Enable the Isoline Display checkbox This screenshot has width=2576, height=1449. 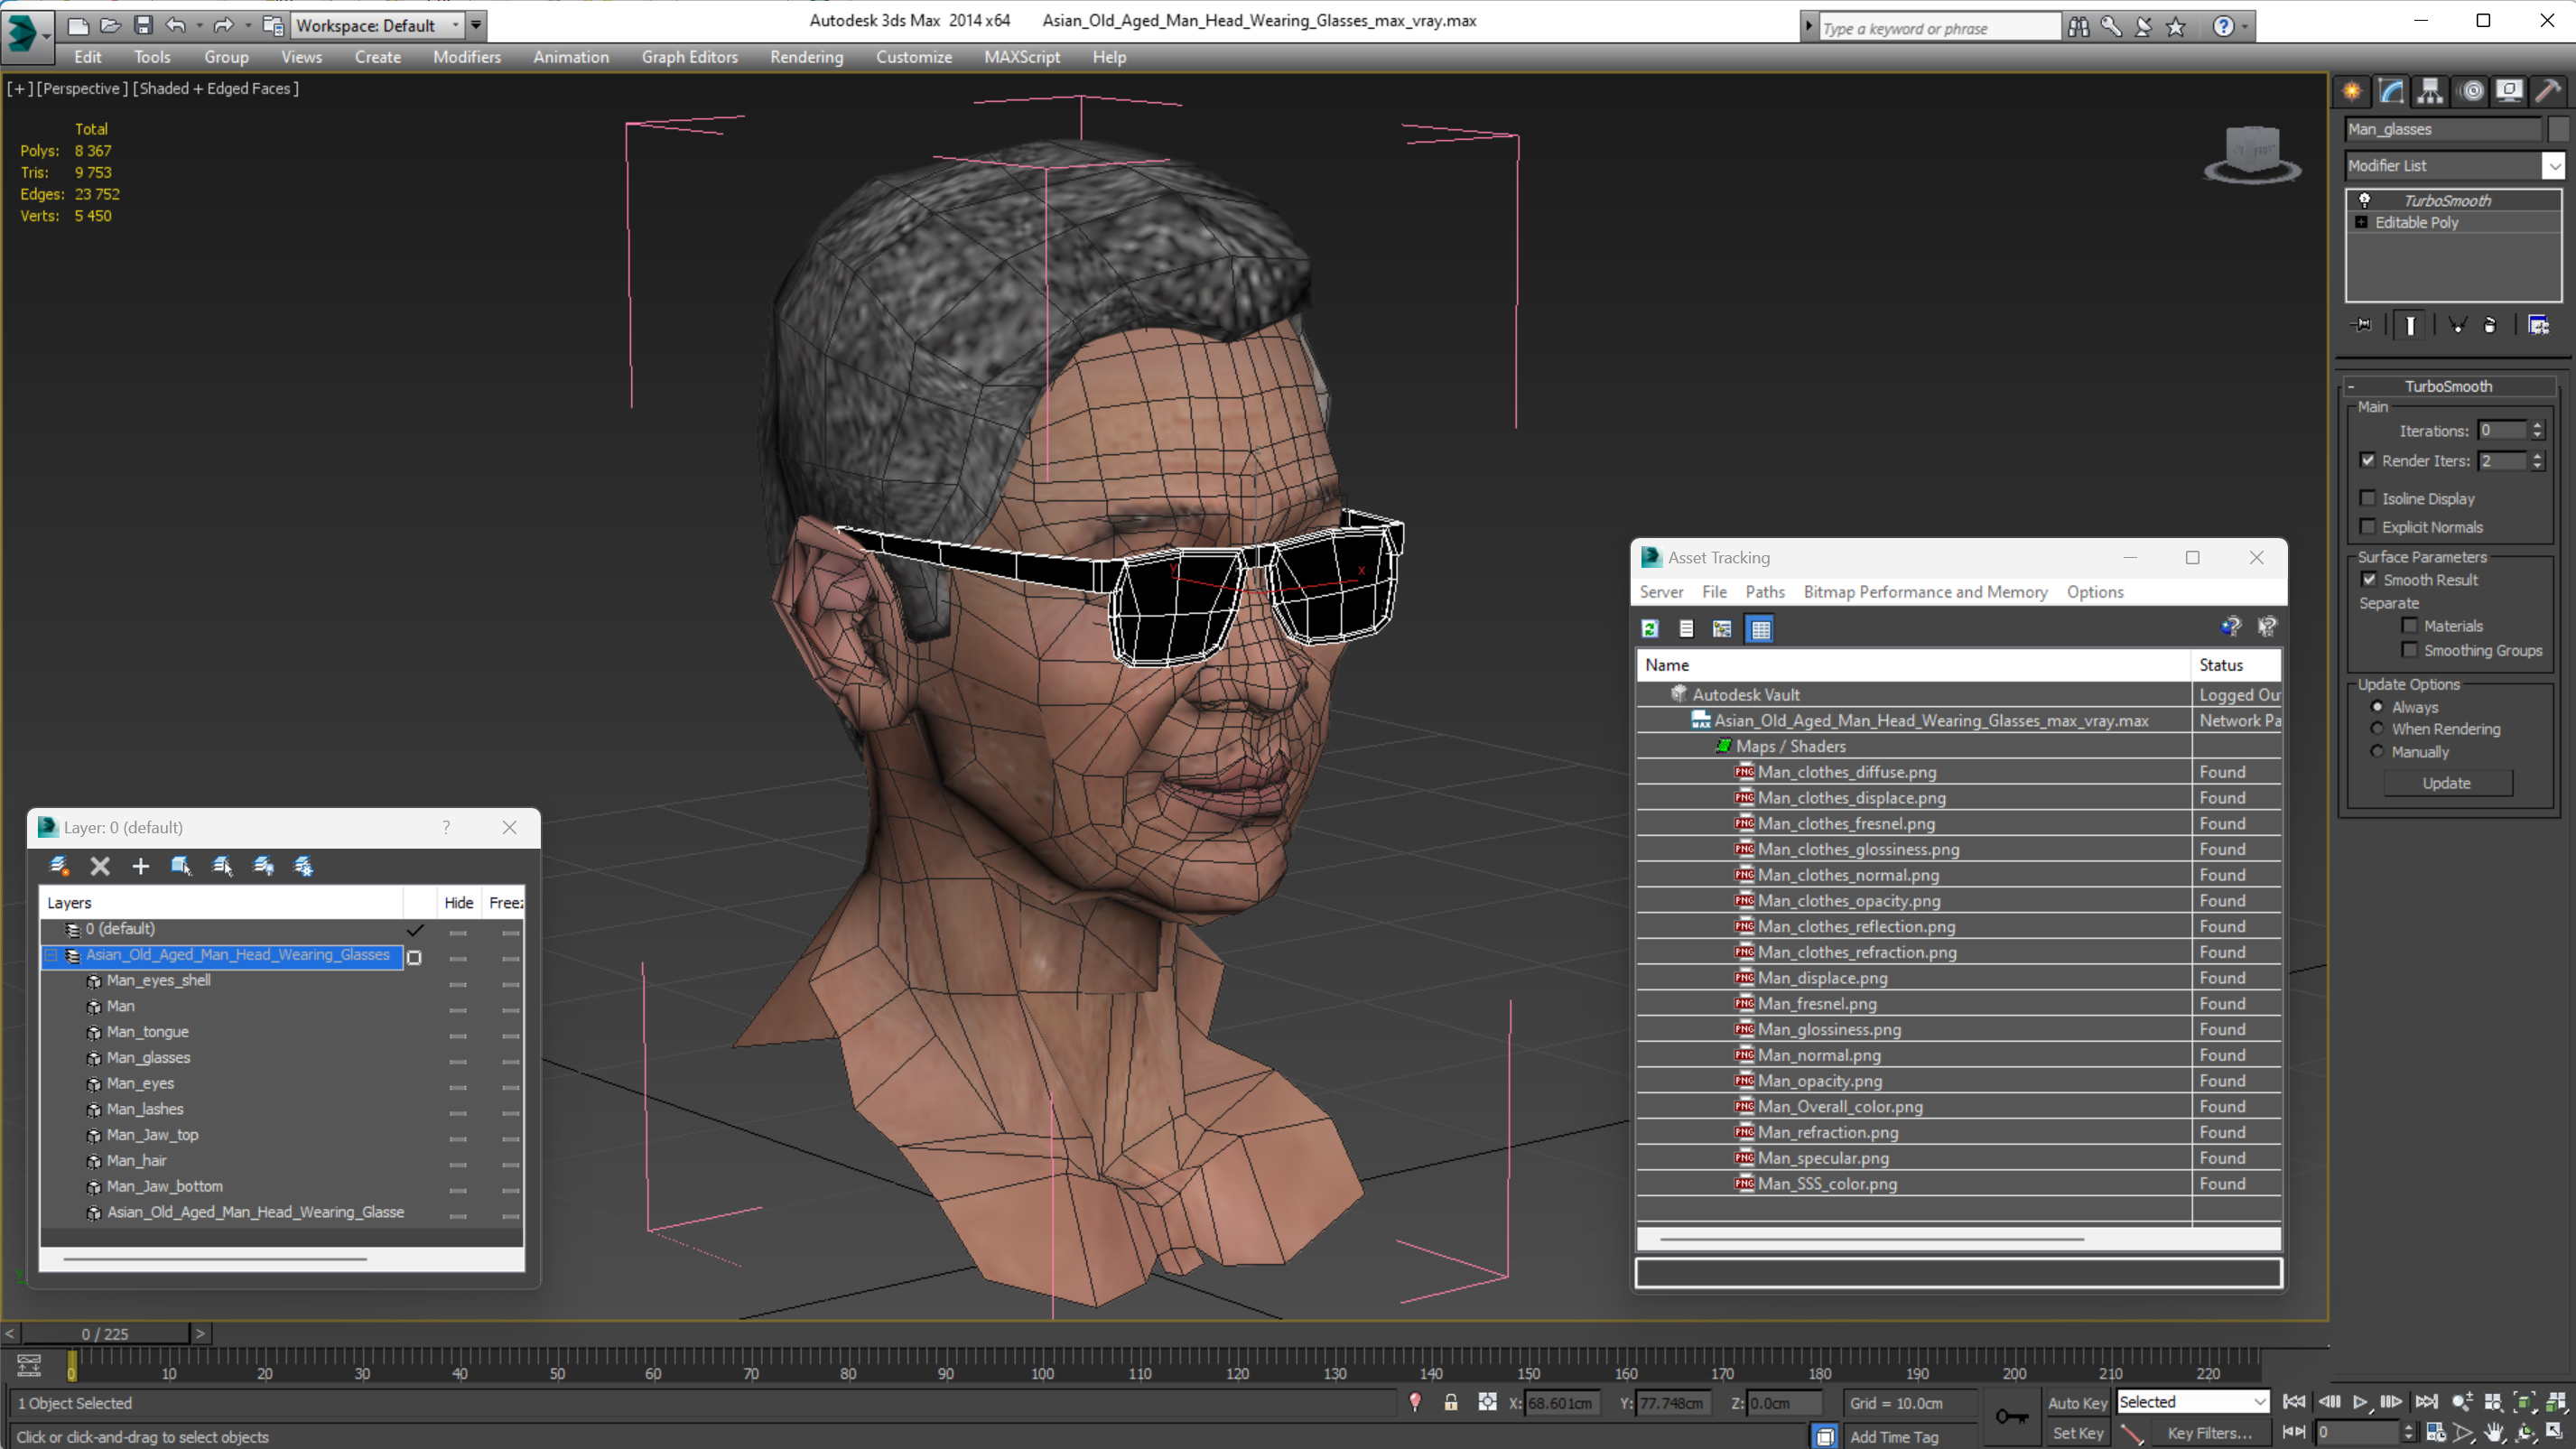pyautogui.click(x=2368, y=498)
